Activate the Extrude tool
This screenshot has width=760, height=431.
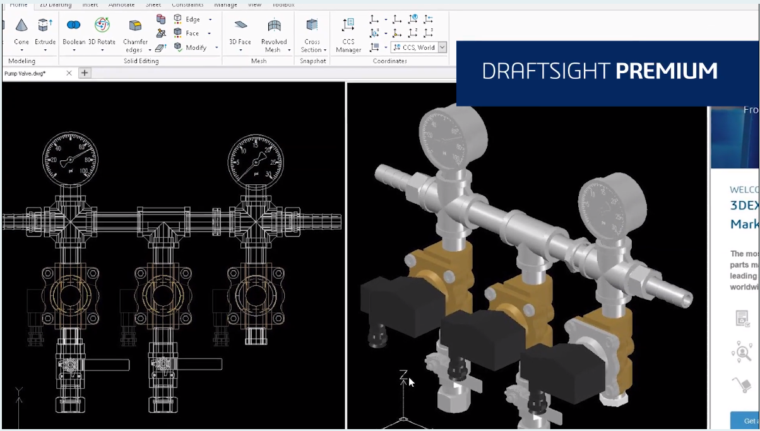(45, 32)
